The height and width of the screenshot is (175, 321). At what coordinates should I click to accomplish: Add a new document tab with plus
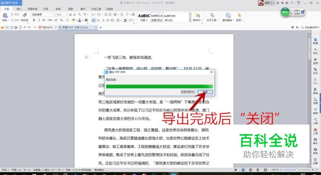pos(100,27)
